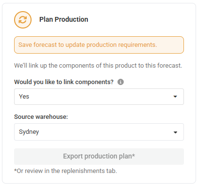Image resolution: width=199 pixels, height=187 pixels.
Task: Click the caret arrow beside Sydney
Action: click(x=175, y=132)
